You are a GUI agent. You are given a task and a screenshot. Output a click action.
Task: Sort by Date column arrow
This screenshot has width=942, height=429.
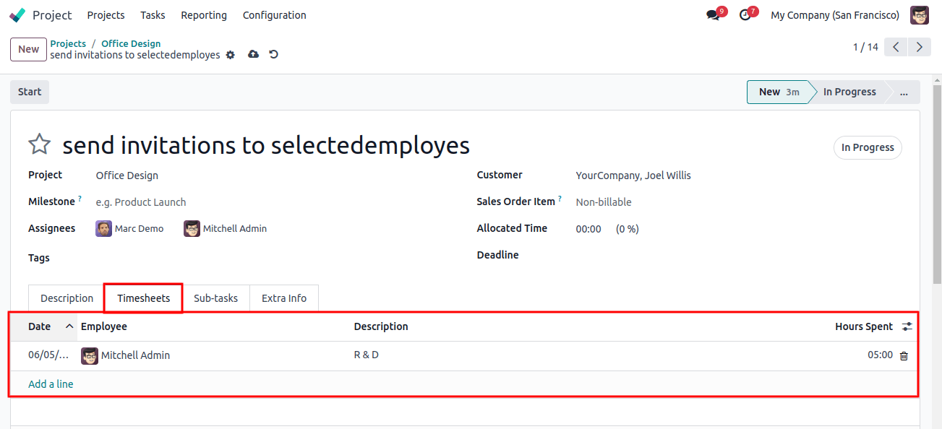(69, 326)
